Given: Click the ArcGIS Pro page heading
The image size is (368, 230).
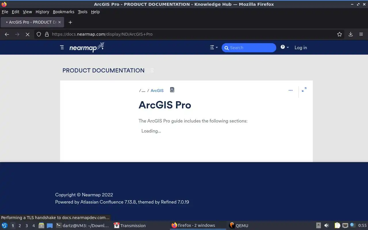Looking at the screenshot, I should pos(165,105).
